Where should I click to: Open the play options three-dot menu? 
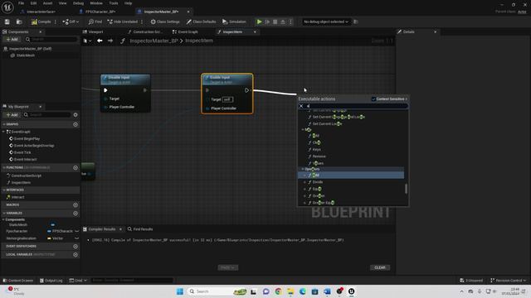click(290, 22)
